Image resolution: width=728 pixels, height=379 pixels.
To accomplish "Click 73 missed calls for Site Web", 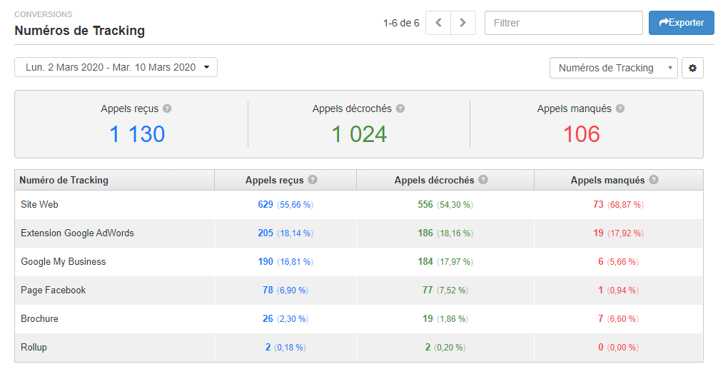I will [599, 204].
